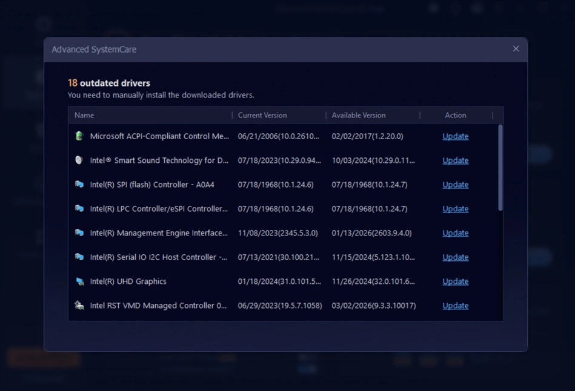Click available version 03/02/2026(9.3.3.10017)
Viewport: 575px width, 391px height.
[x=374, y=306]
